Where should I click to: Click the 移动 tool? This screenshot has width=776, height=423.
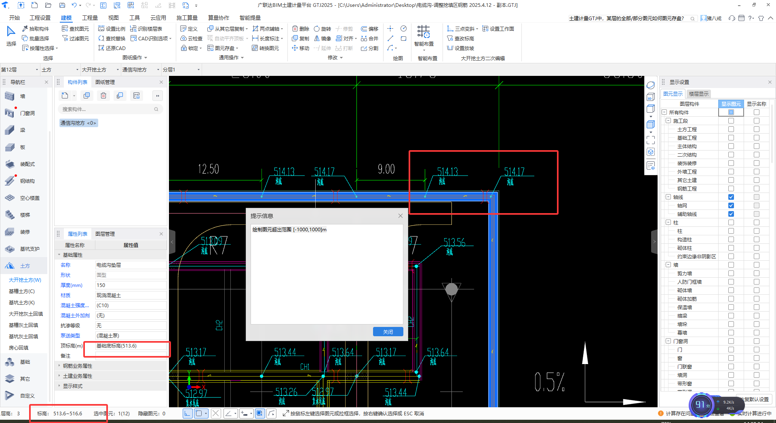click(301, 48)
